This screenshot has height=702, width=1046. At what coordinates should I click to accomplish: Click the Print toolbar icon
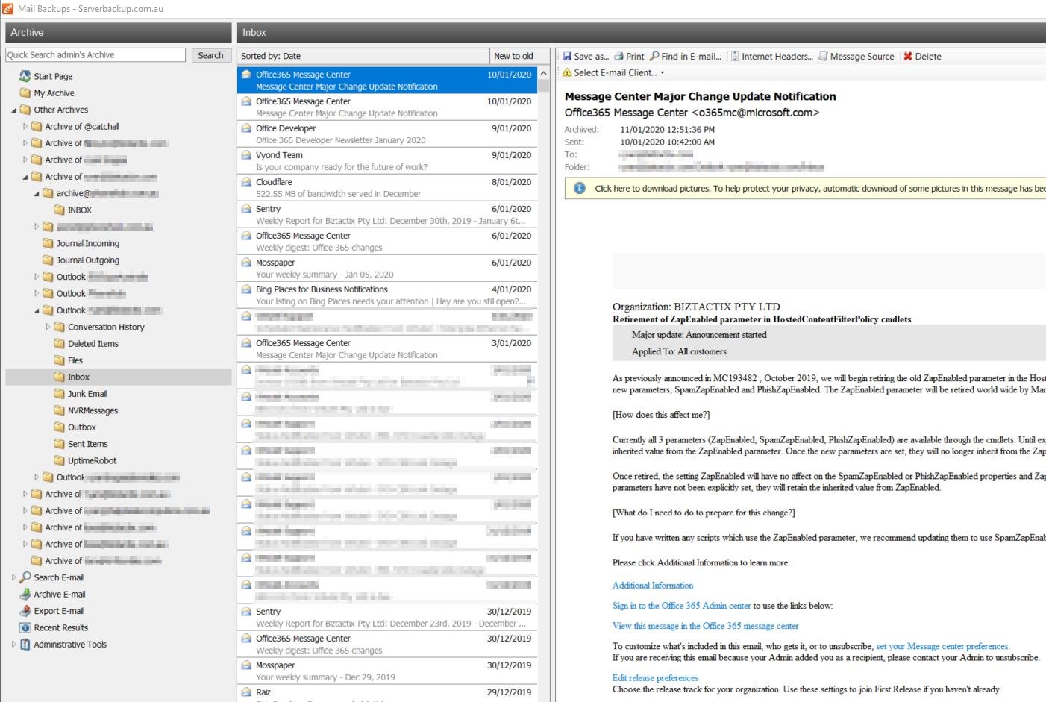618,56
